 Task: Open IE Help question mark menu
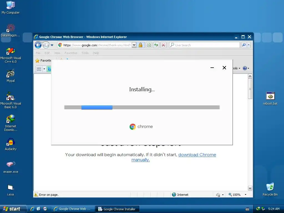(x=246, y=68)
